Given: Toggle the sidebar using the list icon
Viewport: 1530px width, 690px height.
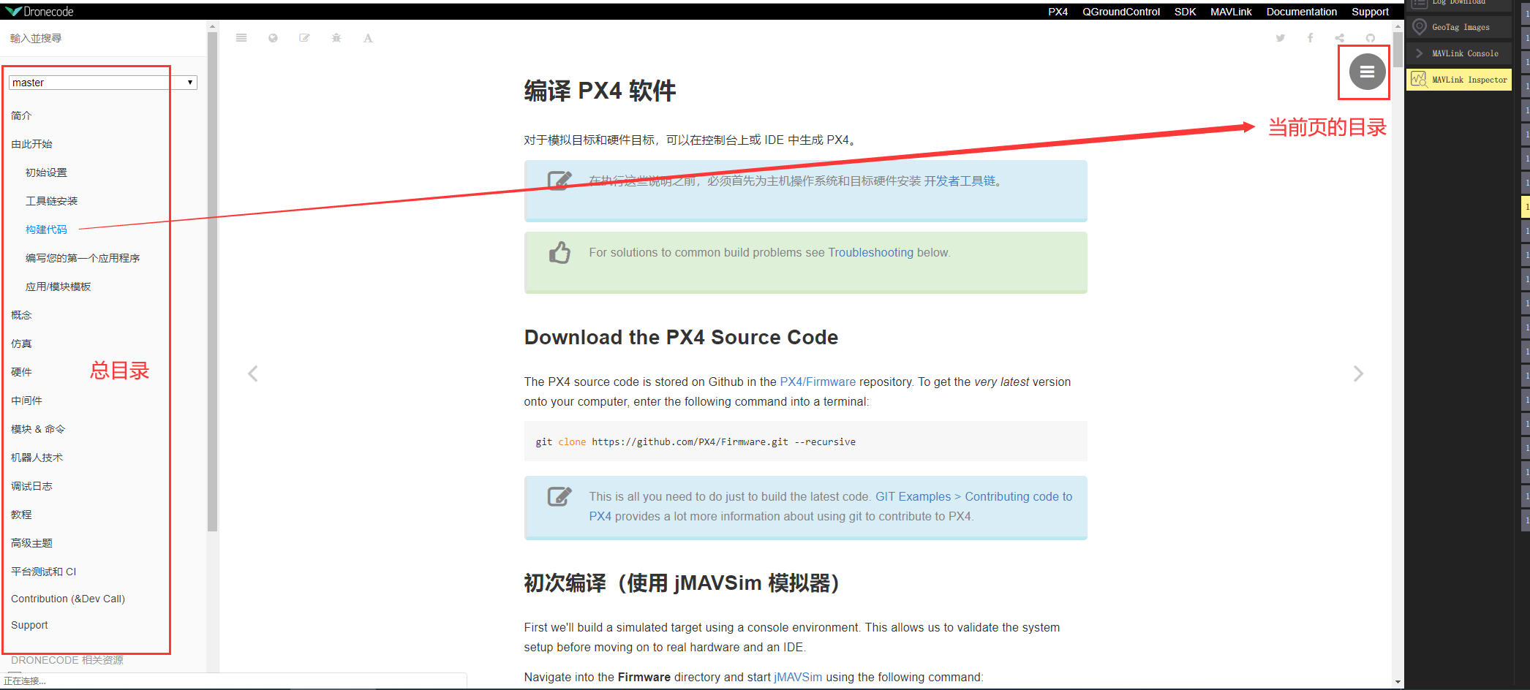Looking at the screenshot, I should click(x=241, y=38).
